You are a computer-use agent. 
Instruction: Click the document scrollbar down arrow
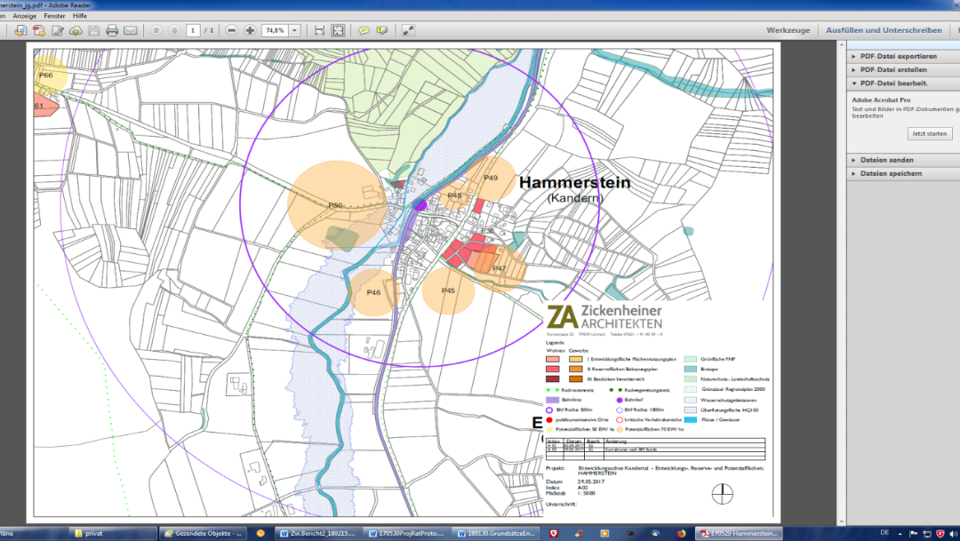click(x=841, y=521)
